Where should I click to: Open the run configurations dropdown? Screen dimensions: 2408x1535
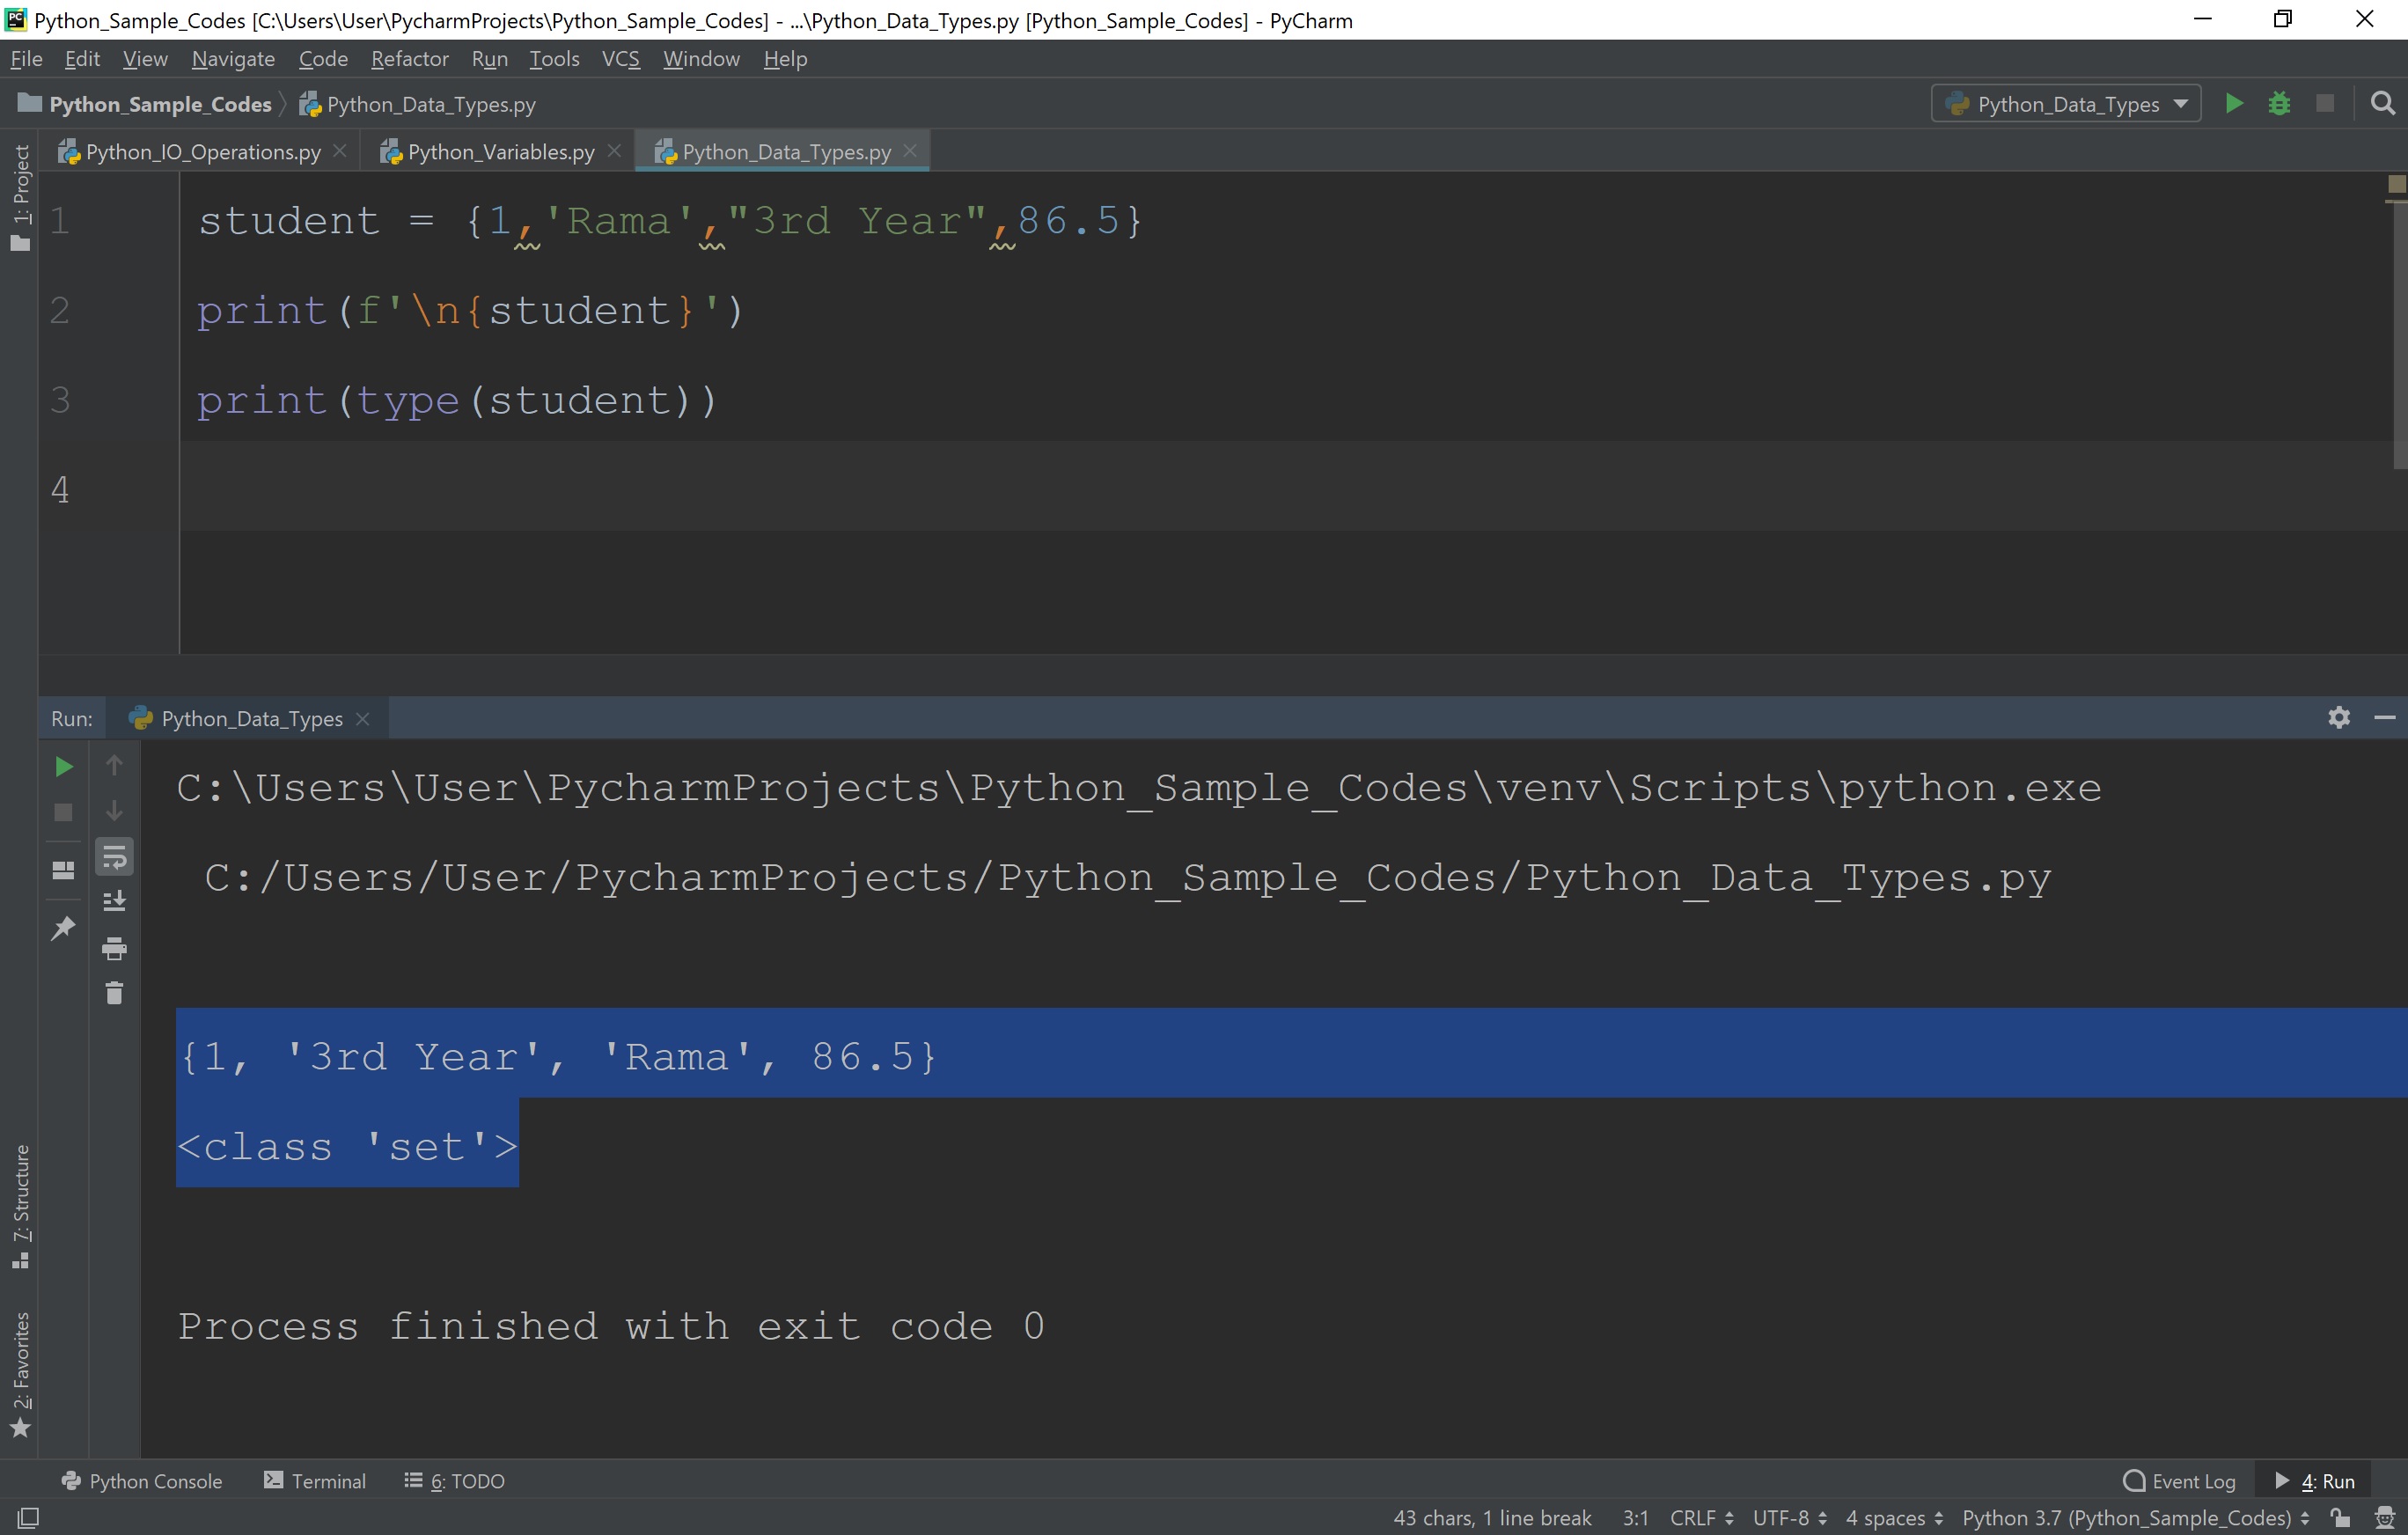(x=2065, y=103)
